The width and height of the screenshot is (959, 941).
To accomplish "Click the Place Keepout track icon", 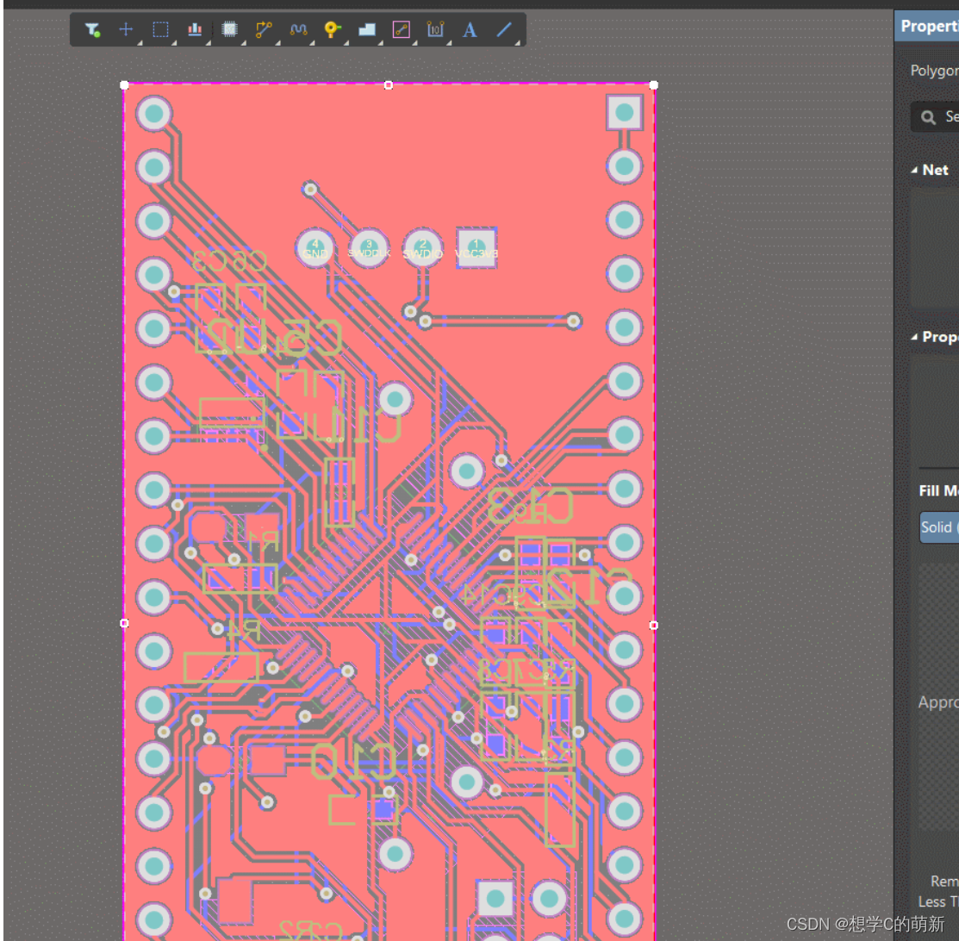I will point(401,29).
